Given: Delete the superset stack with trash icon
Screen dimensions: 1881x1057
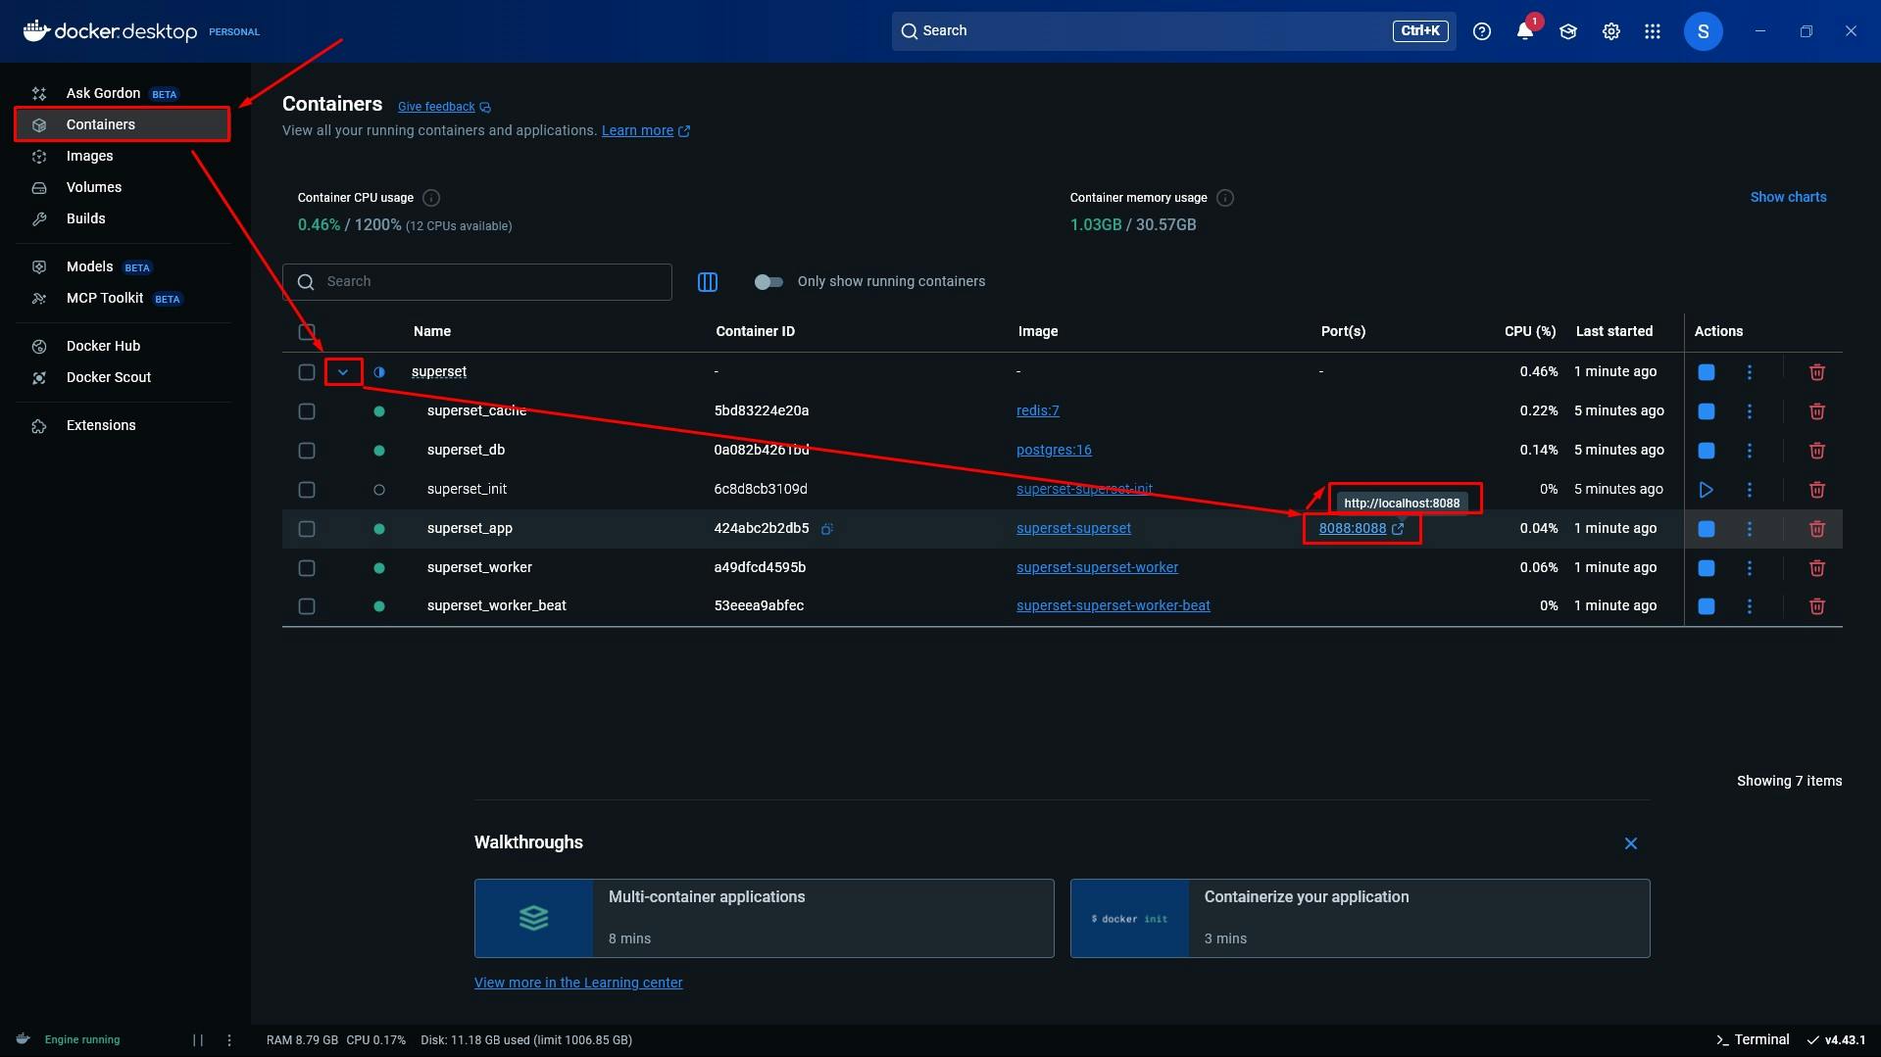Looking at the screenshot, I should click(1817, 372).
